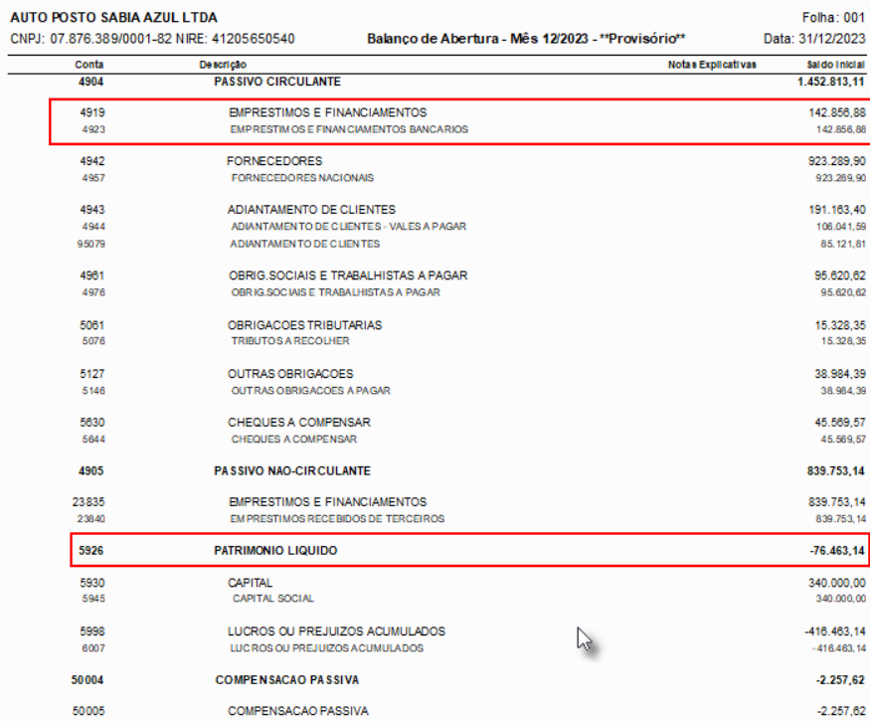Click the CNPJ number 07.876.389/0001-82
Image resolution: width=870 pixels, height=721 pixels.
[111, 39]
